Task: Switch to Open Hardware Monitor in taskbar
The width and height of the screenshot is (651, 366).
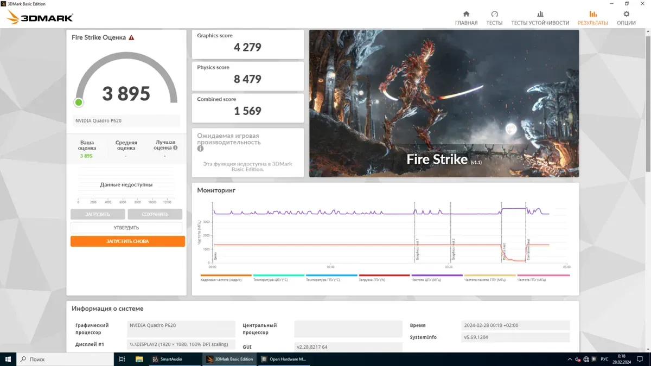Action: click(x=284, y=359)
